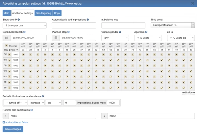Click the Save changes button
197x134 pixels.
coord(13,129)
